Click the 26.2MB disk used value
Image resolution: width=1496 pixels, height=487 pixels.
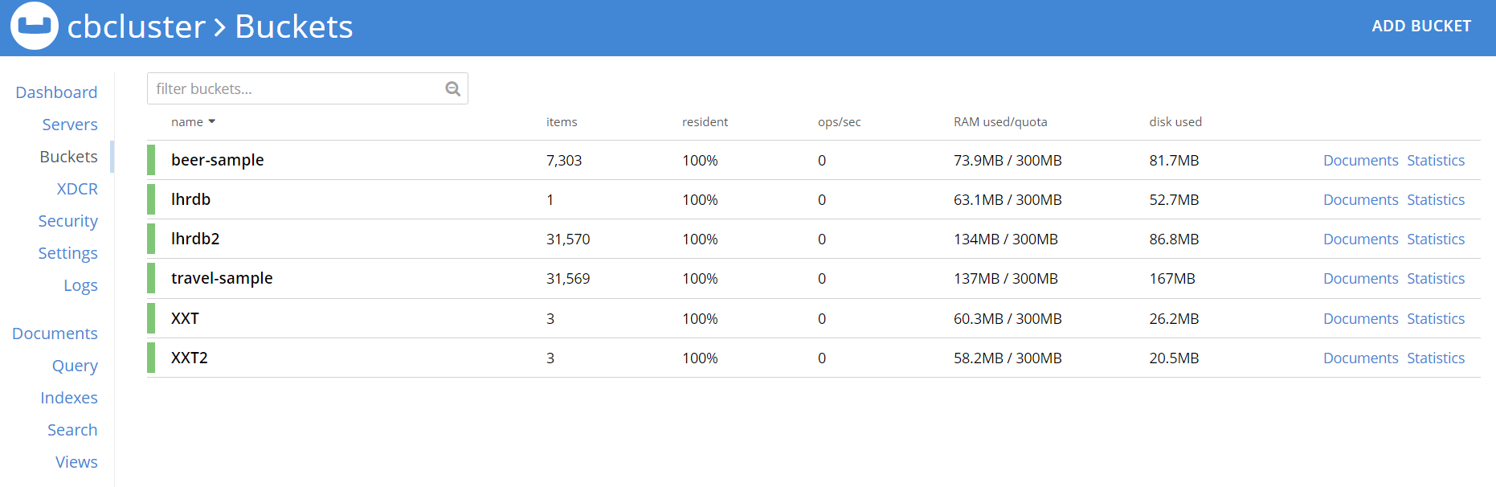pyautogui.click(x=1174, y=318)
